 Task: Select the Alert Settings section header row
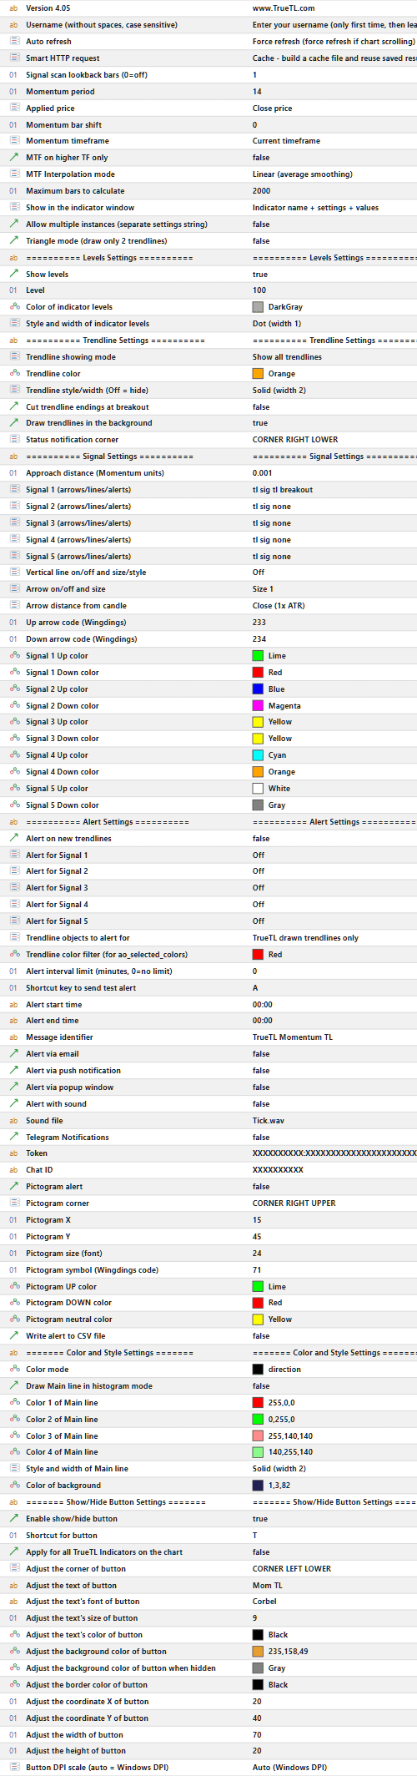pyautogui.click(x=208, y=822)
